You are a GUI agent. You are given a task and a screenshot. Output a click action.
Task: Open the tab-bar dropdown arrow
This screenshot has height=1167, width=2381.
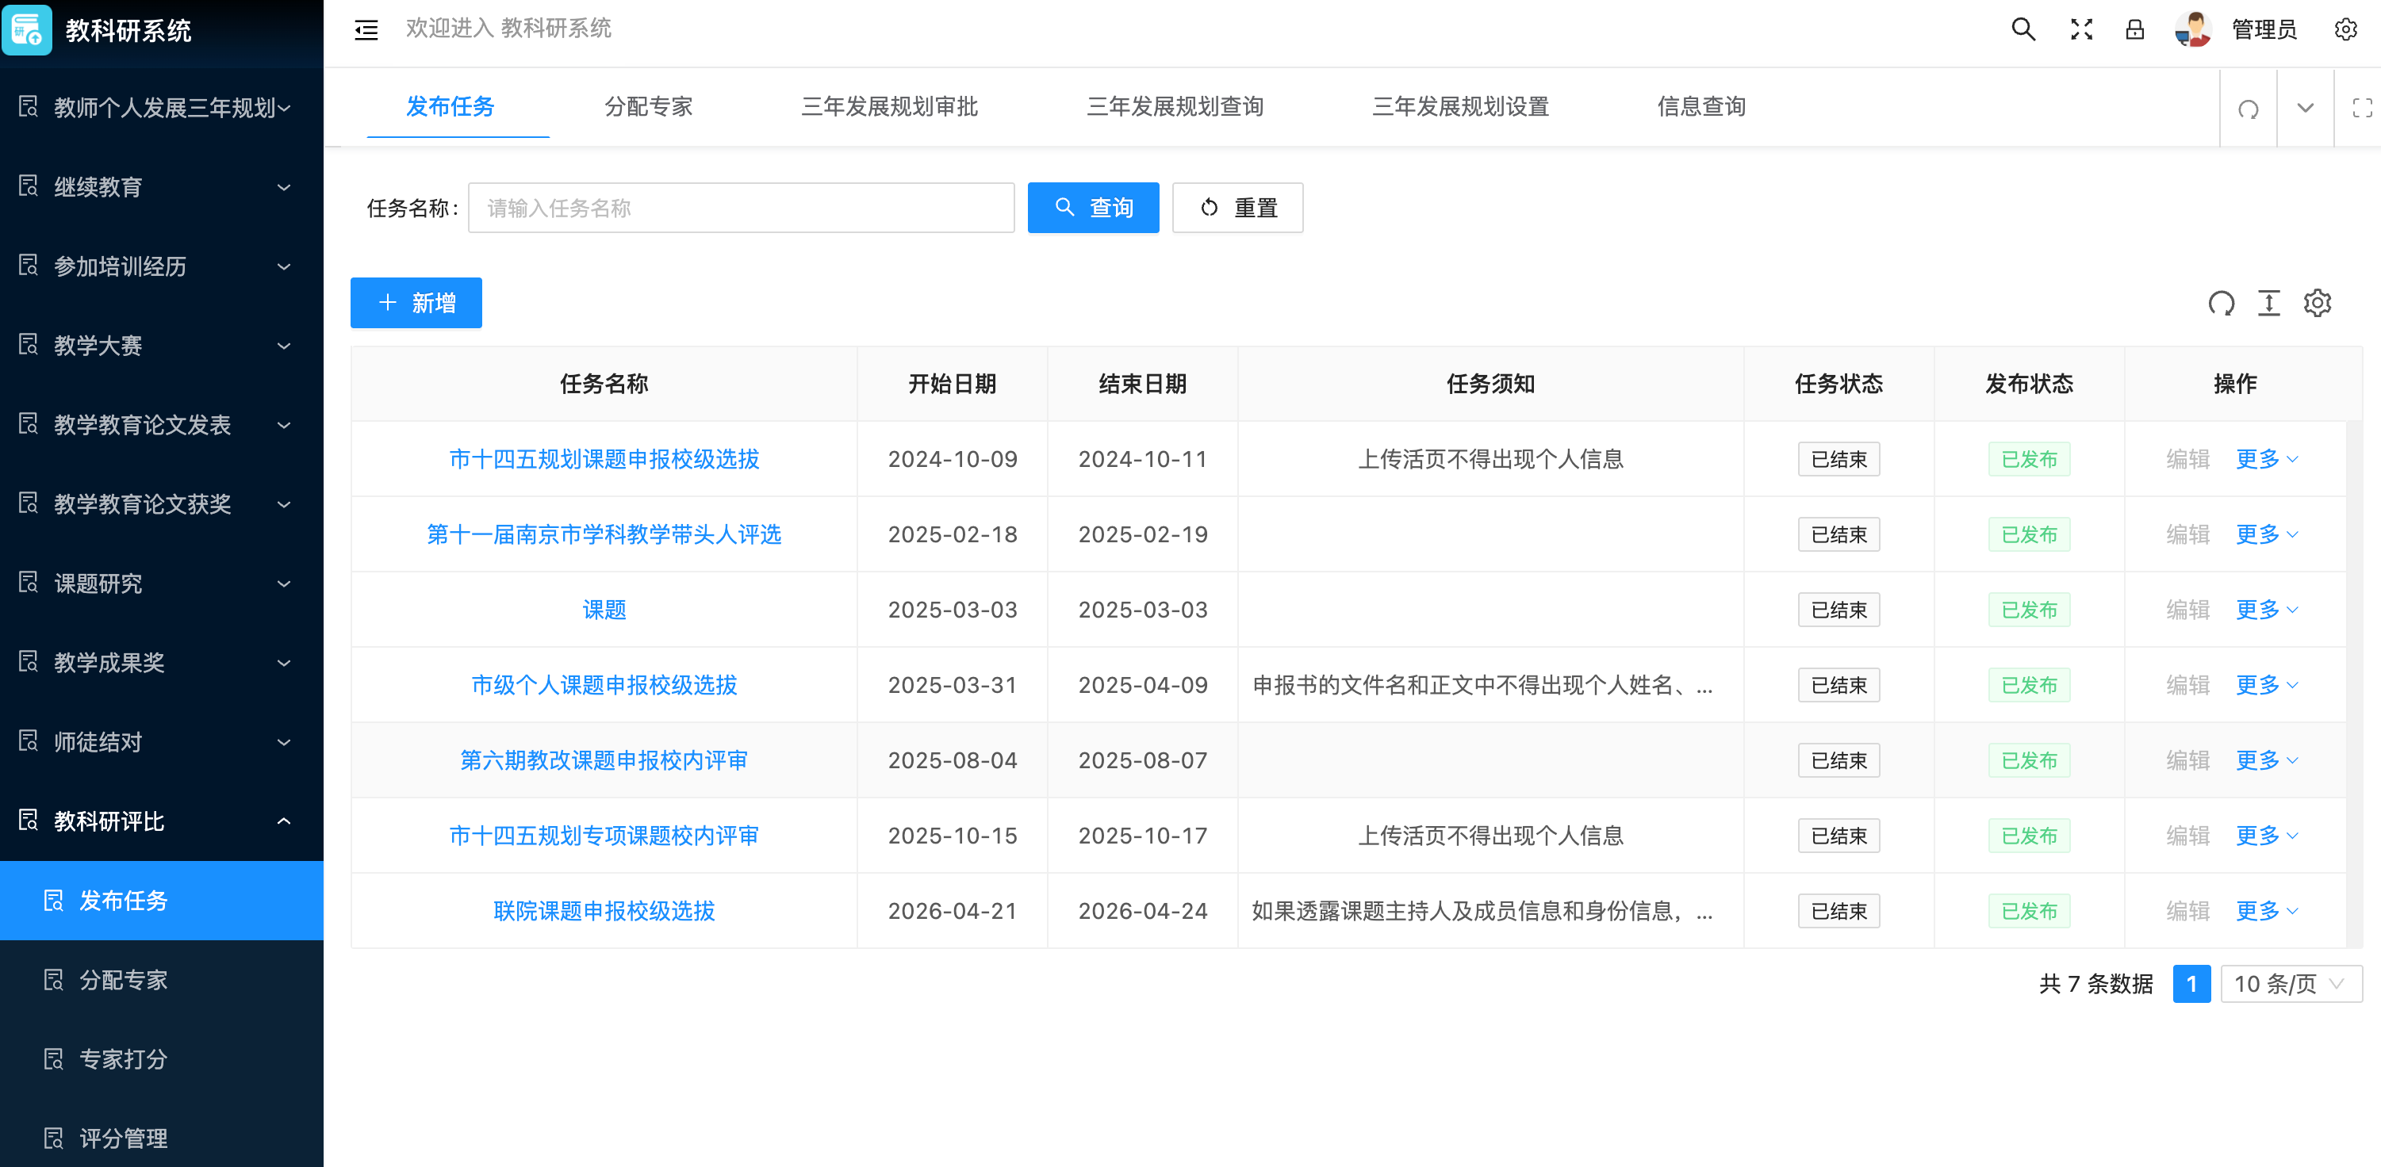click(2305, 108)
